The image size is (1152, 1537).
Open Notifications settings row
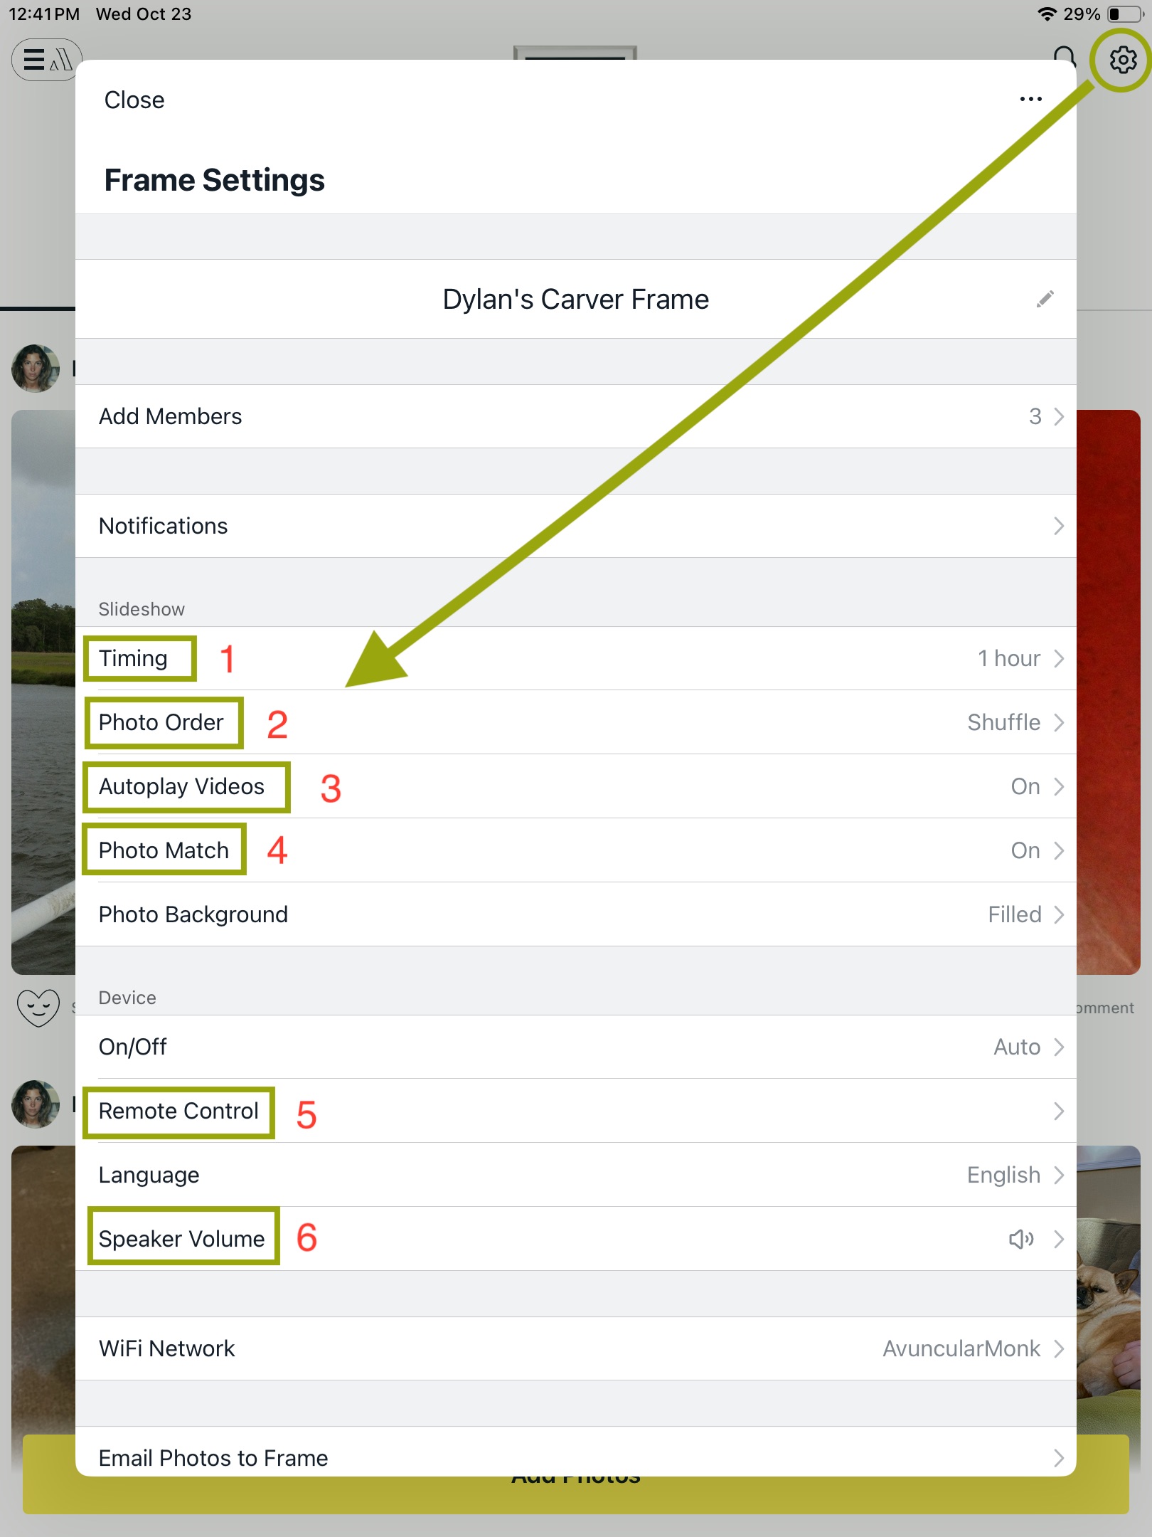pos(576,526)
